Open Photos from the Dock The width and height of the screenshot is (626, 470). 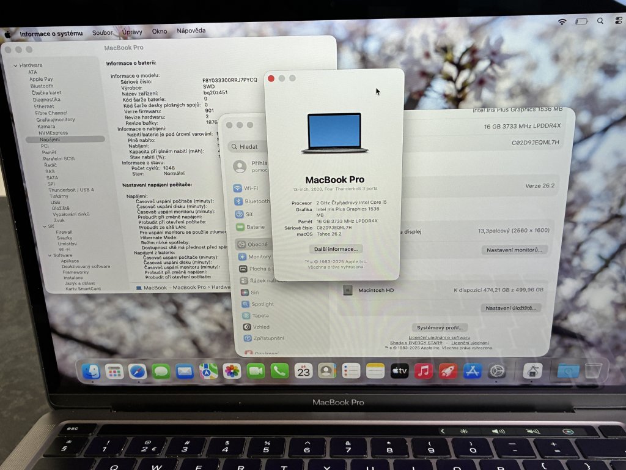coord(232,371)
